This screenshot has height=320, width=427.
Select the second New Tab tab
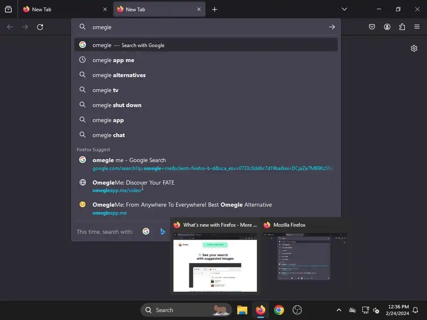[159, 9]
